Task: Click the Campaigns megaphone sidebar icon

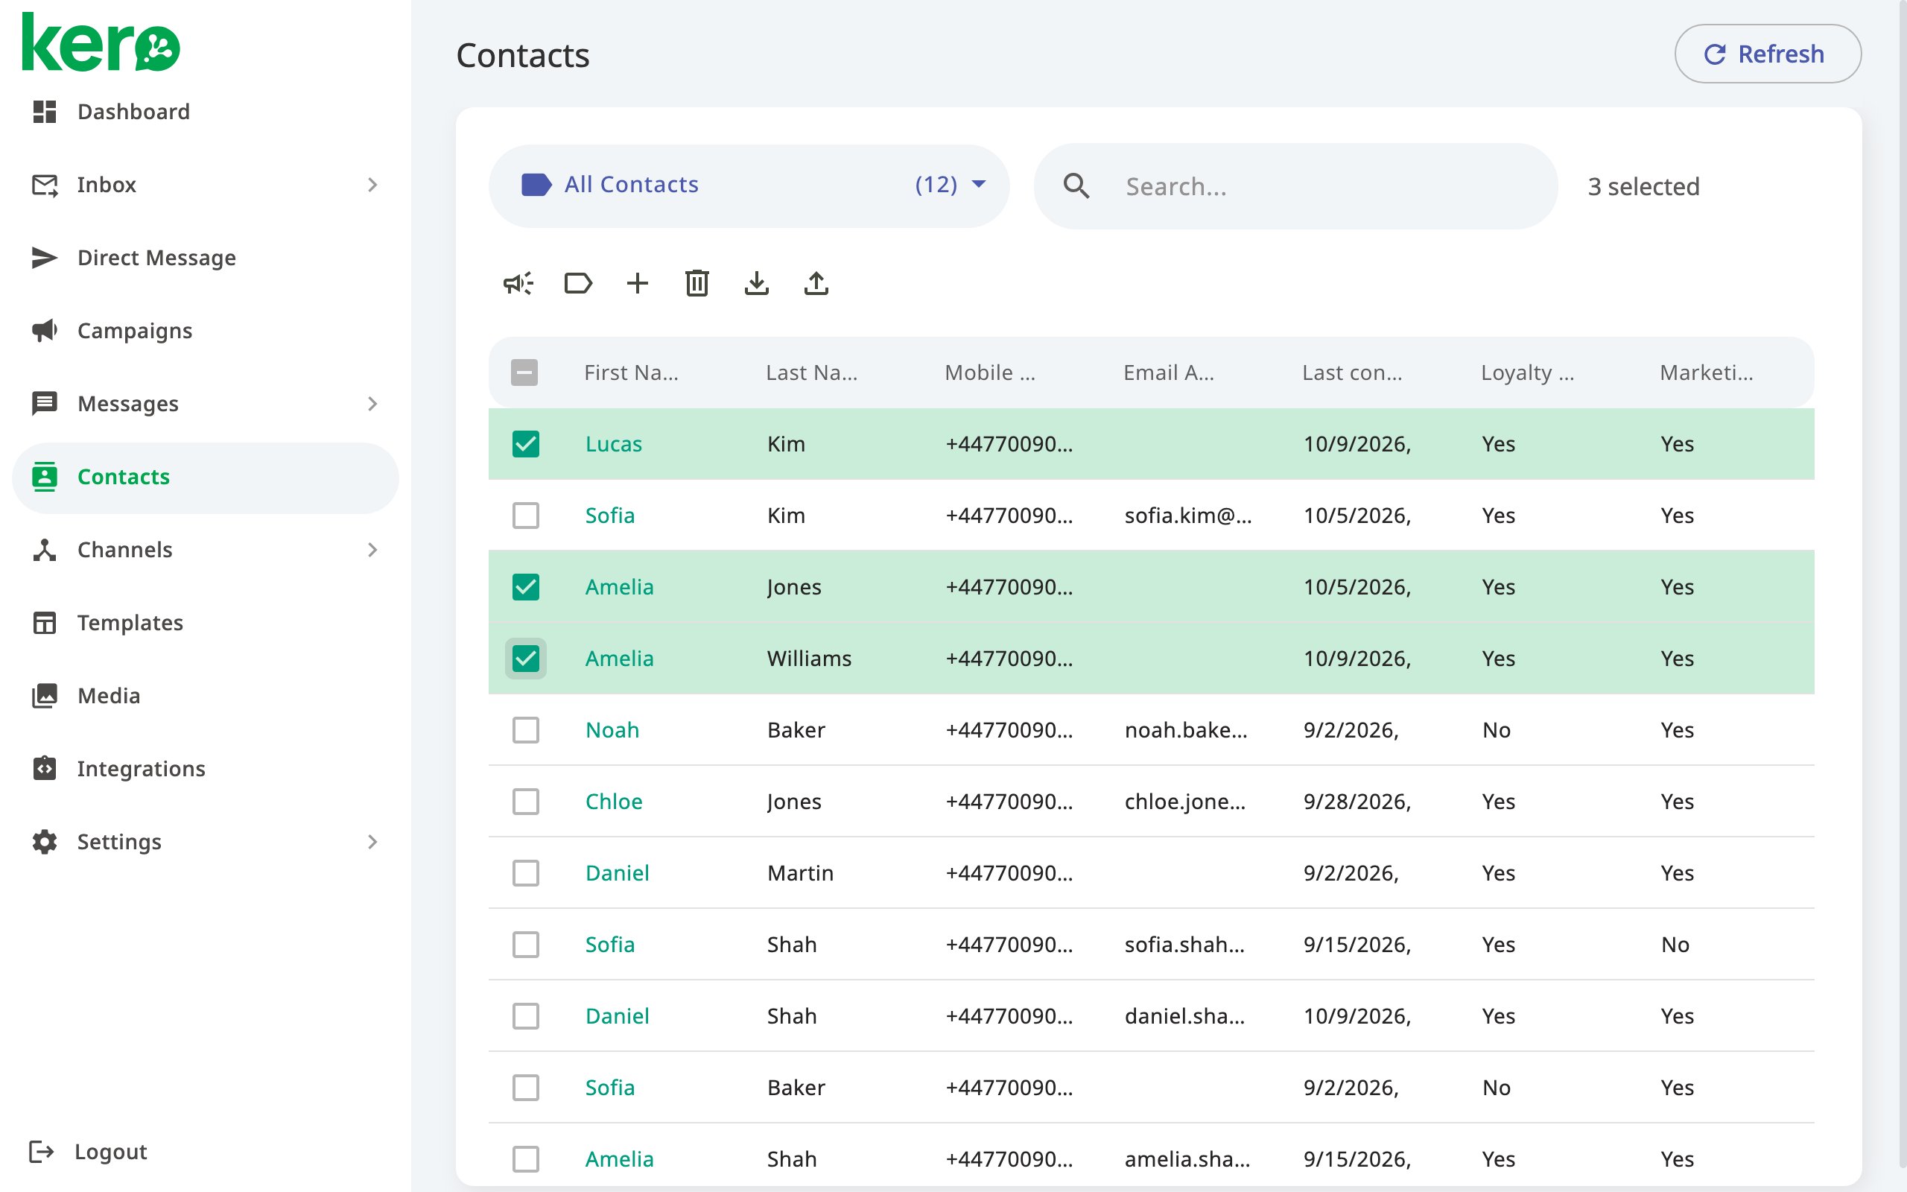Action: point(44,330)
